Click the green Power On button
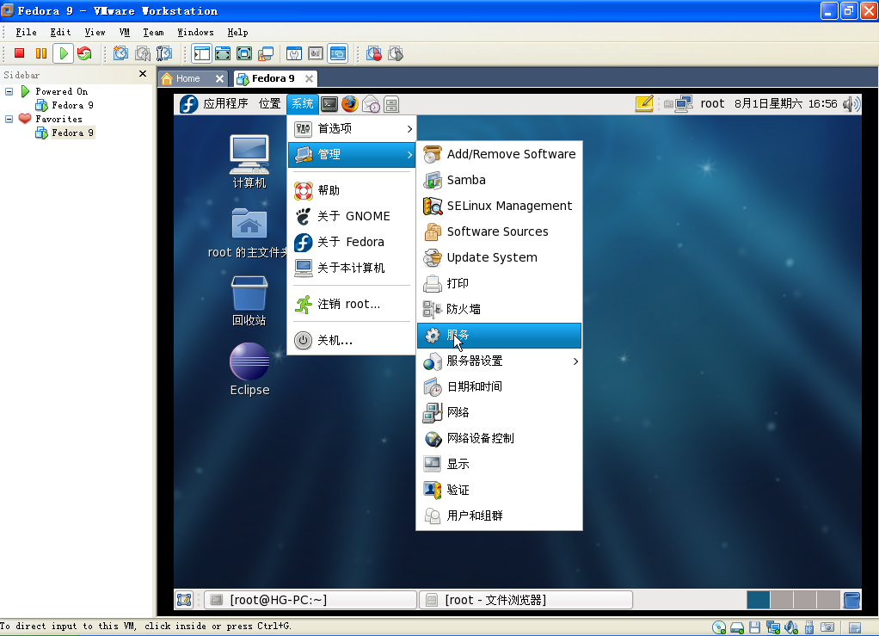The height and width of the screenshot is (636, 879). (x=64, y=53)
